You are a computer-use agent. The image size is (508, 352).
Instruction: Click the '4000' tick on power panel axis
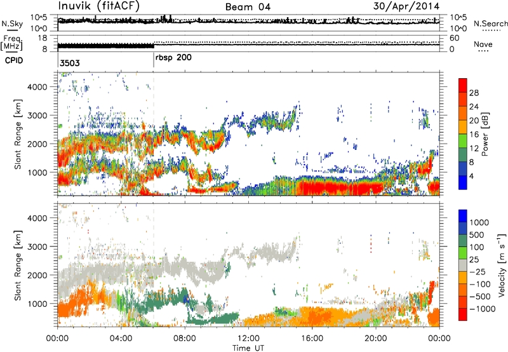tap(37, 87)
